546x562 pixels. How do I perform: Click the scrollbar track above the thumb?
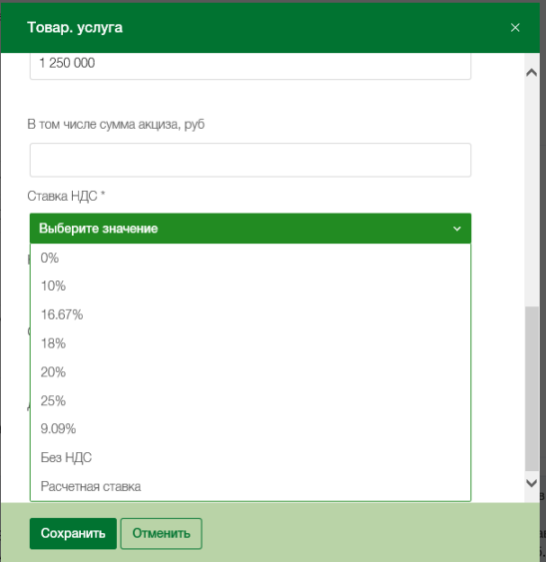click(x=532, y=194)
